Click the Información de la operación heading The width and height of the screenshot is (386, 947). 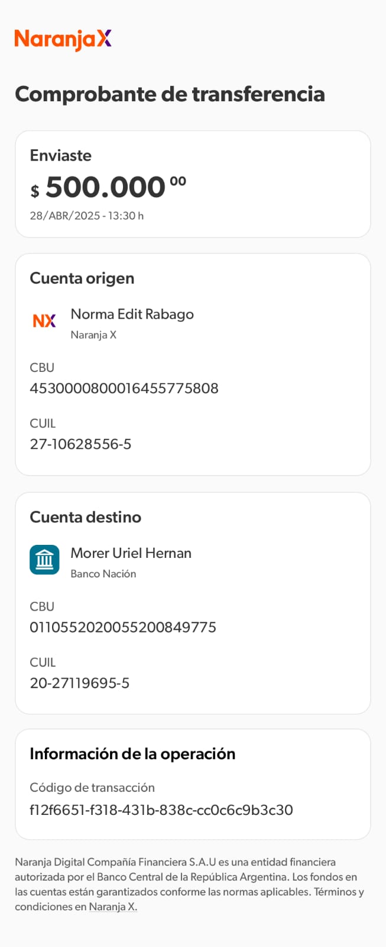point(132,754)
